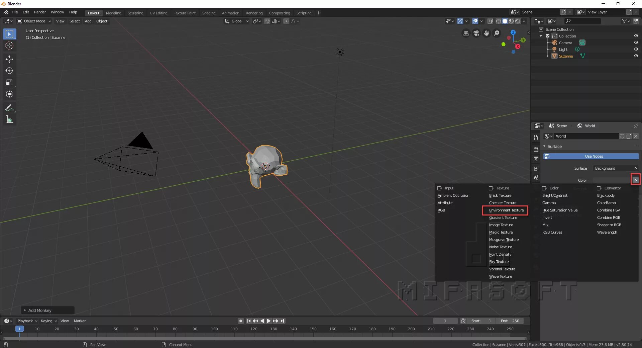Hide the Suzanne object in viewport
642x348 pixels.
(636, 56)
